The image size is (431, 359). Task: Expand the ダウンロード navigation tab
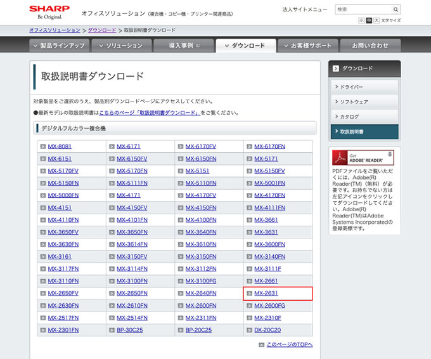coord(246,46)
